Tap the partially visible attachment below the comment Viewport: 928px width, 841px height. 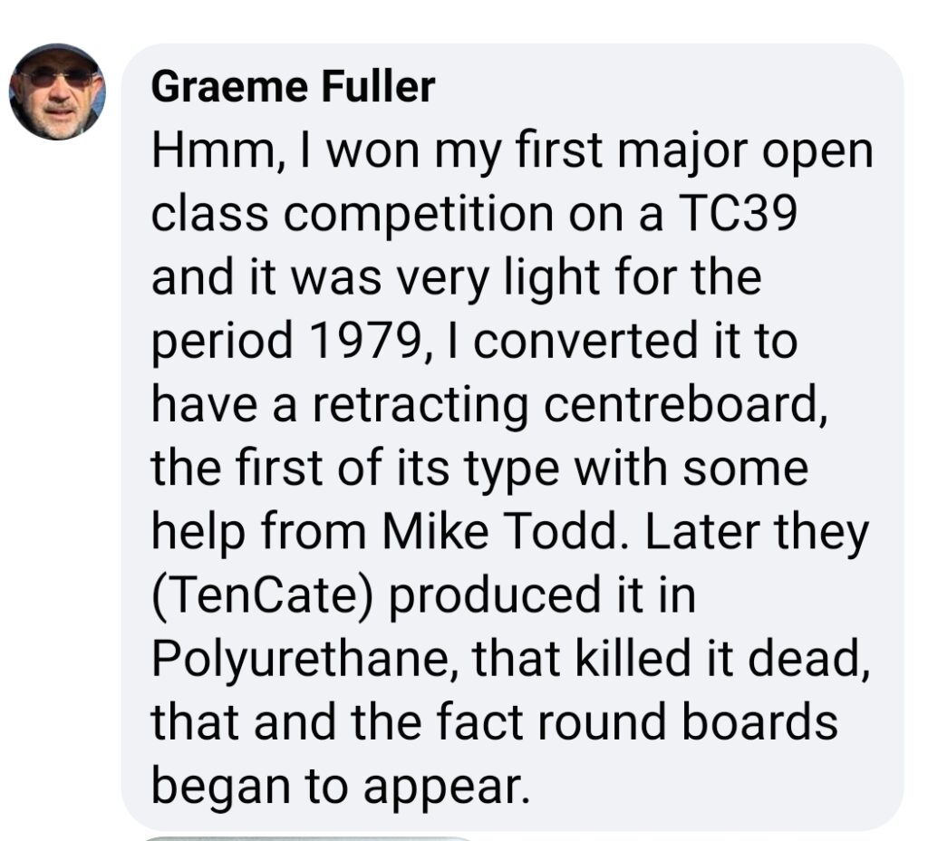tap(308, 837)
